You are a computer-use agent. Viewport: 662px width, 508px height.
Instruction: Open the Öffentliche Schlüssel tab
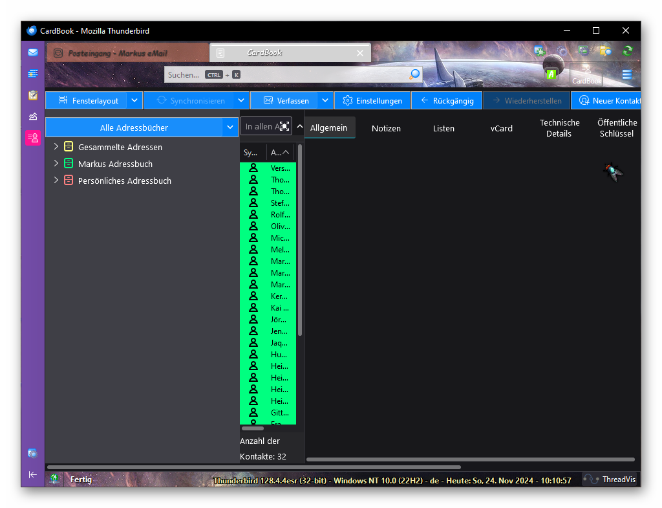tap(617, 128)
